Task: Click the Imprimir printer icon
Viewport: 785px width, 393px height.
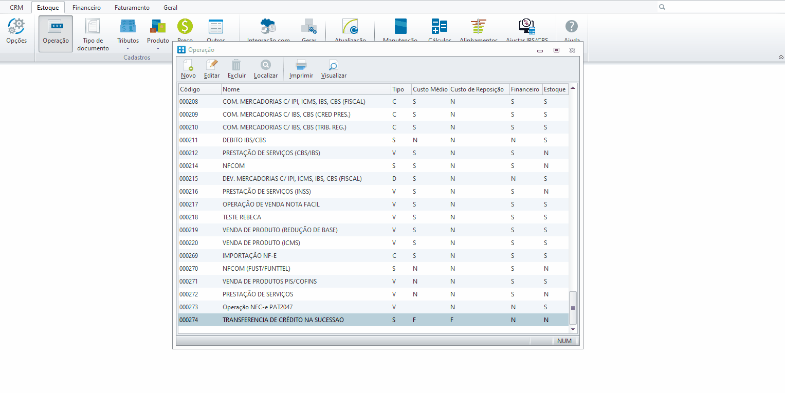Action: pyautogui.click(x=301, y=65)
